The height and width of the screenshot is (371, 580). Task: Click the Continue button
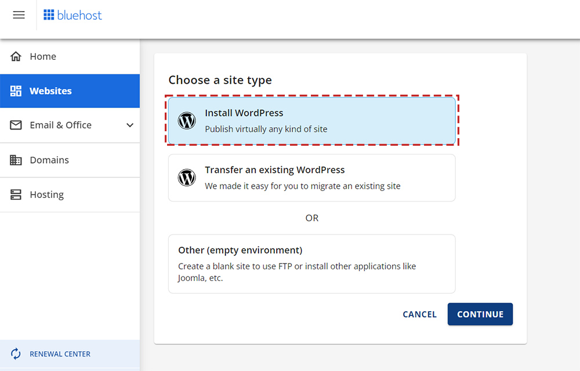(x=480, y=314)
